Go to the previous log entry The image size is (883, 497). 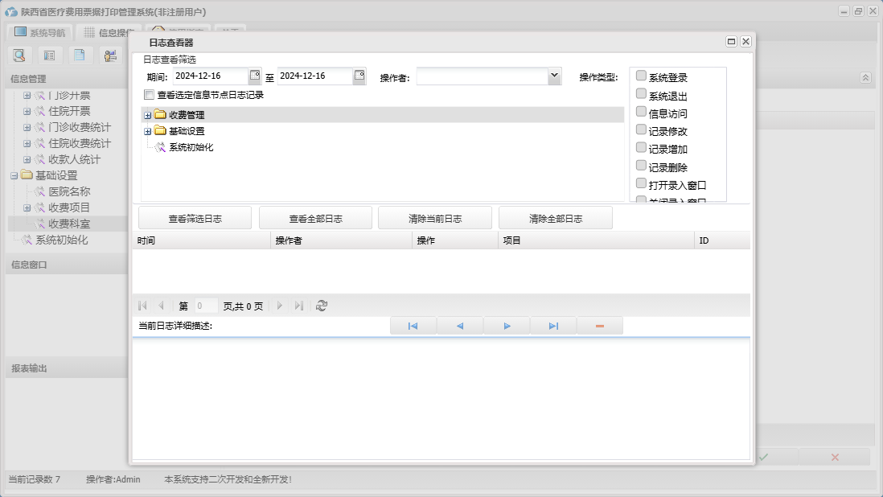coord(460,326)
